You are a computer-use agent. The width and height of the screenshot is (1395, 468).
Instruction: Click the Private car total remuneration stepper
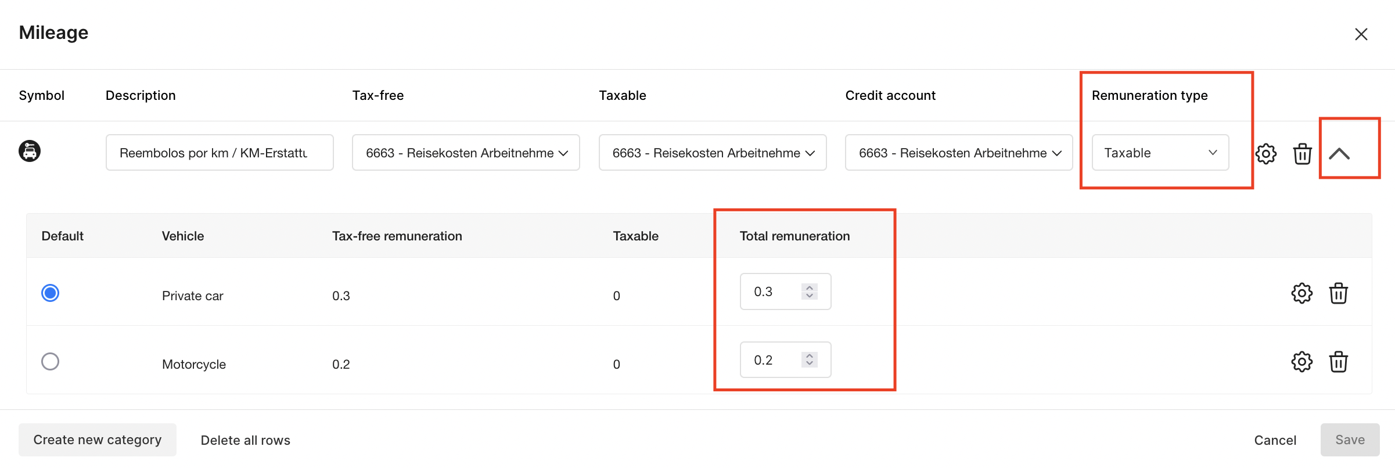809,291
